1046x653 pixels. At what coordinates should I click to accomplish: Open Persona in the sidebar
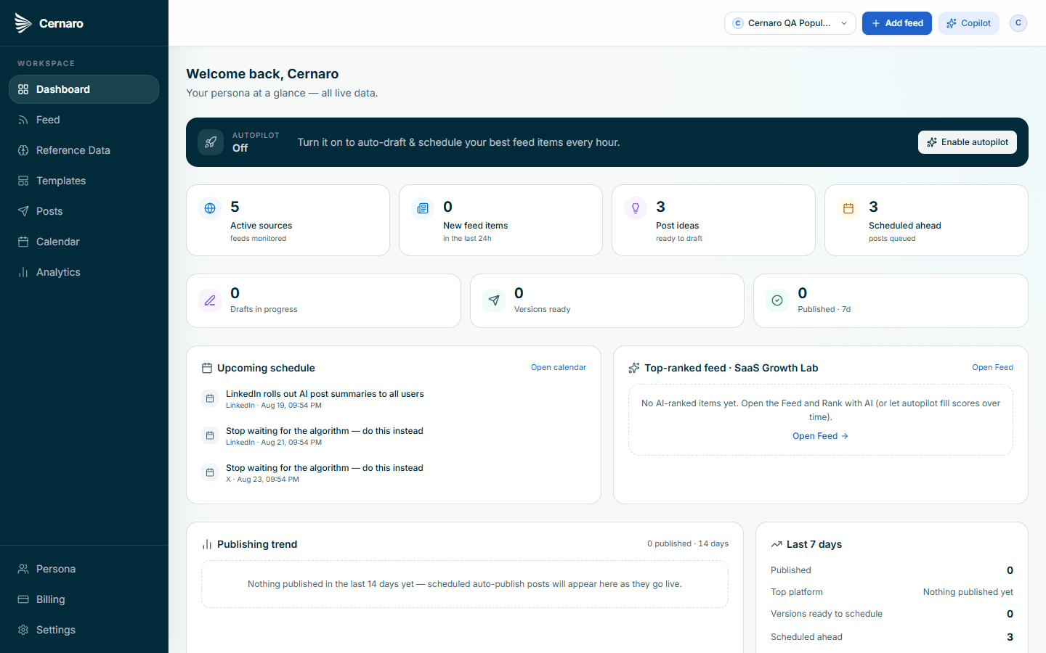84,569
